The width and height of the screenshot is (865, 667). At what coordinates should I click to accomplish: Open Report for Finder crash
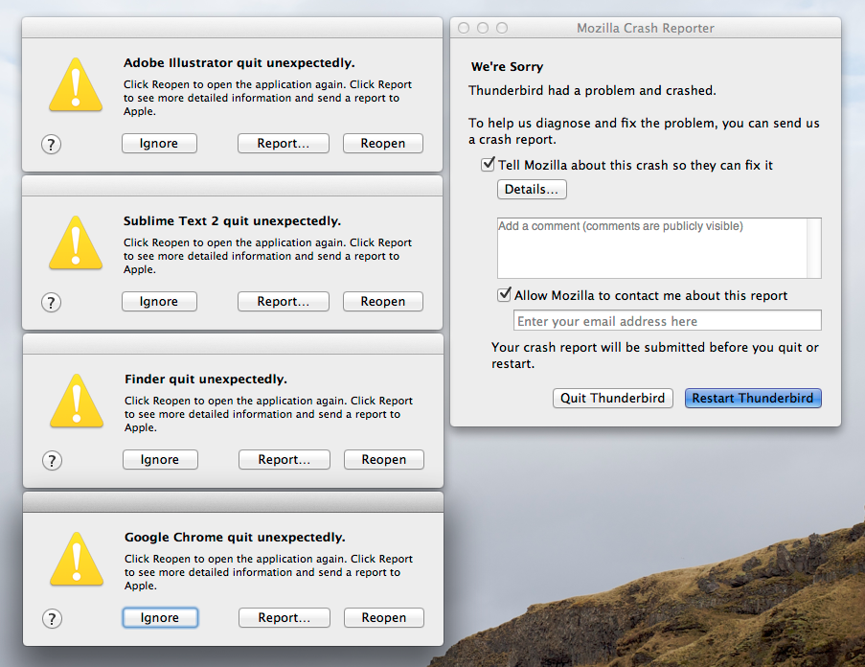285,460
